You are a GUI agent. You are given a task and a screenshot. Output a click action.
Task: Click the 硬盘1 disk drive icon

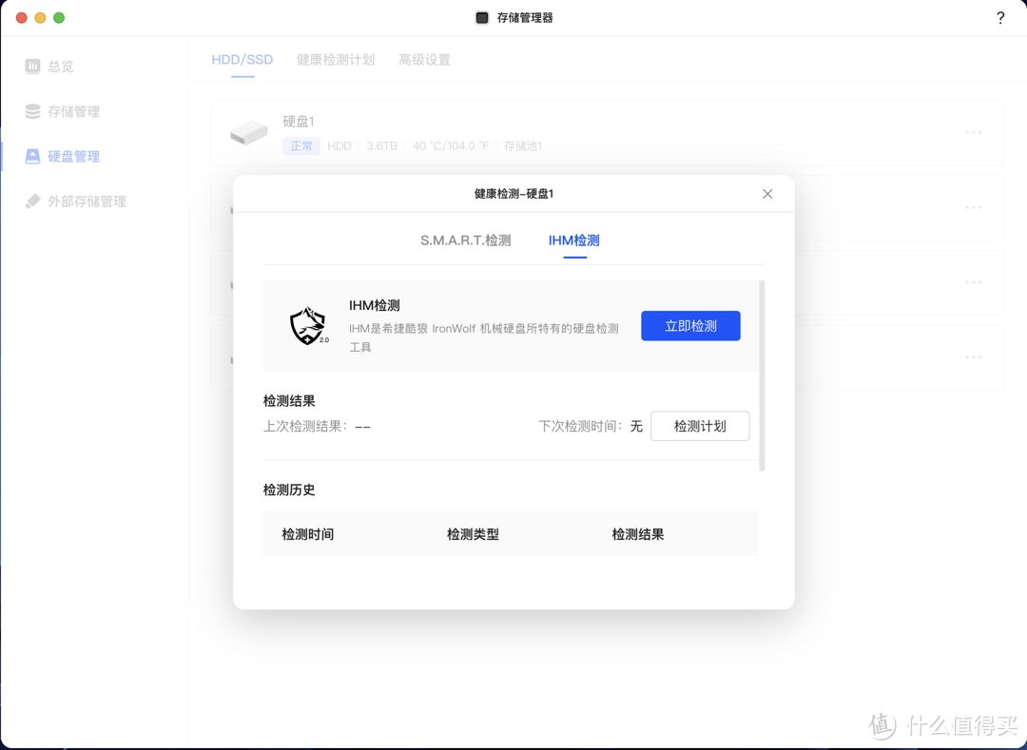[x=248, y=133]
